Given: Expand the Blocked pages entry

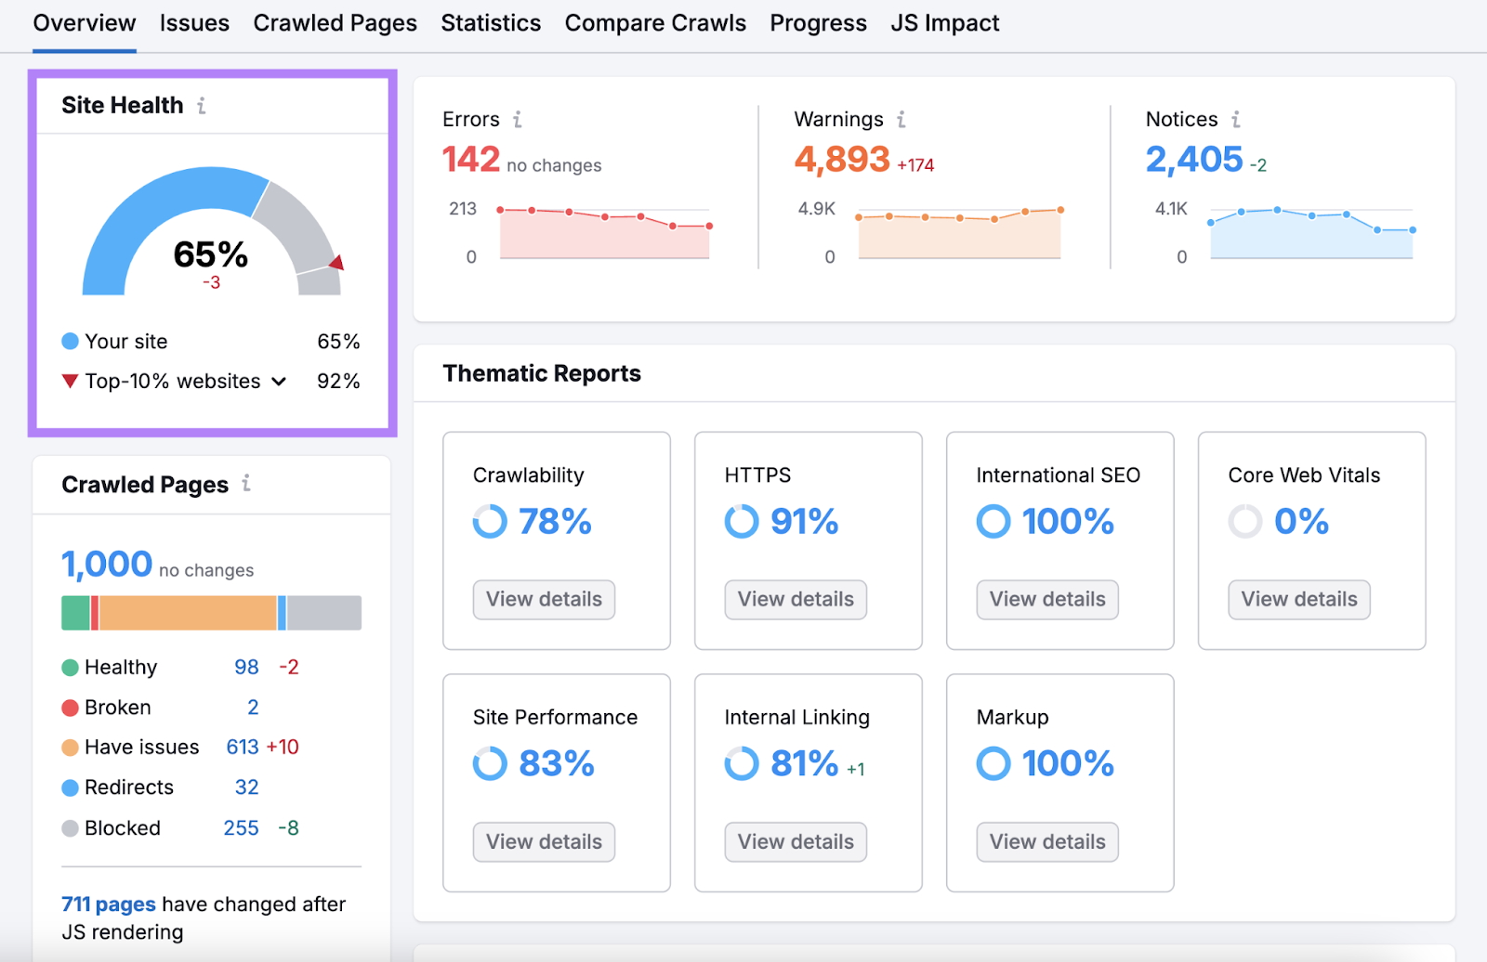Looking at the screenshot, I should coord(121,827).
